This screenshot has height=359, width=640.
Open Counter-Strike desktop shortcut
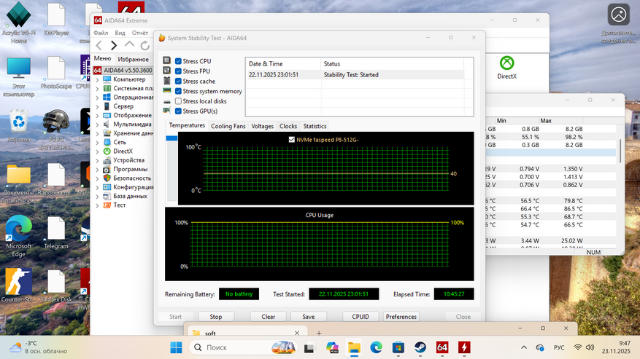point(18,288)
